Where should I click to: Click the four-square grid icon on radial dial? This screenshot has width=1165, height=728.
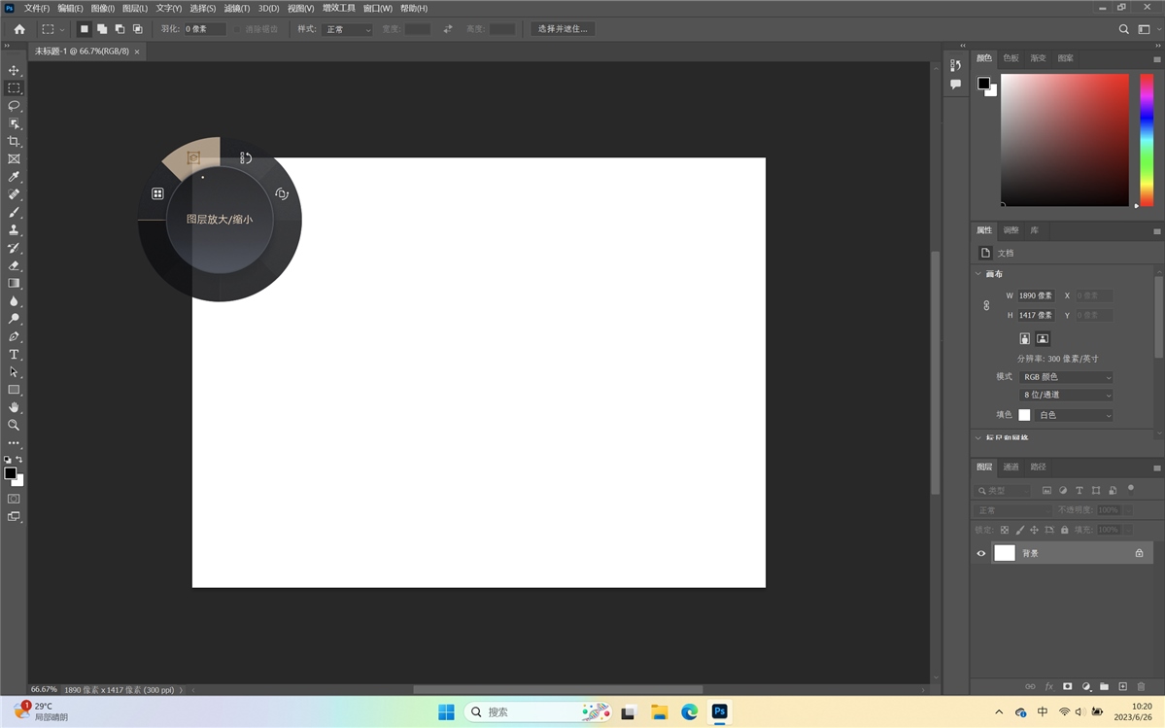pos(157,193)
